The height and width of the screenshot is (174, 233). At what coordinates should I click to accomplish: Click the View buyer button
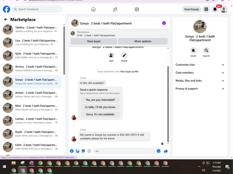coord(94,41)
